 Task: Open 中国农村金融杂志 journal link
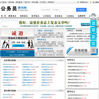(27, 72)
